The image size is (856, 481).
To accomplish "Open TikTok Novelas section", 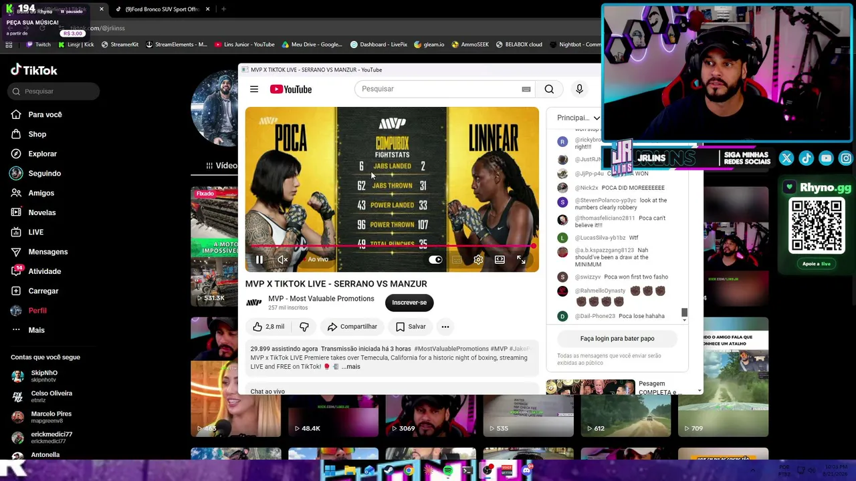I will tap(41, 212).
